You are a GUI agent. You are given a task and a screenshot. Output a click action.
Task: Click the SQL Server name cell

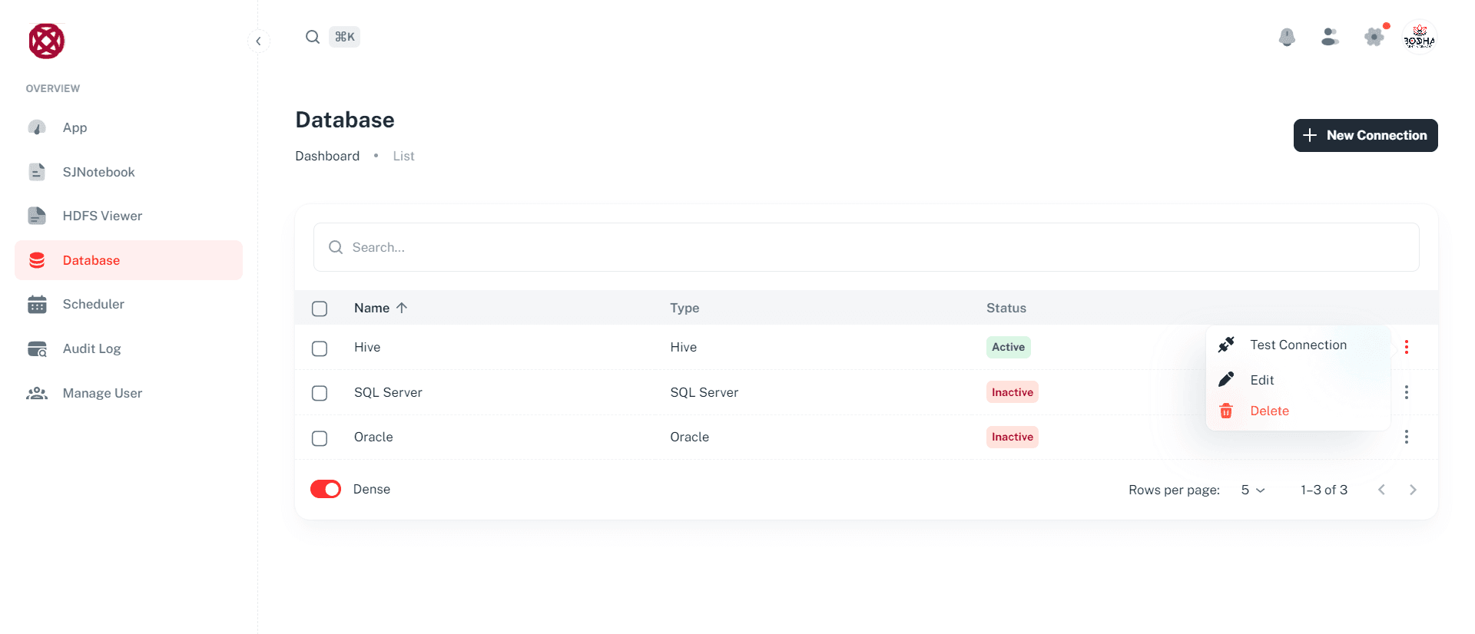[388, 392]
